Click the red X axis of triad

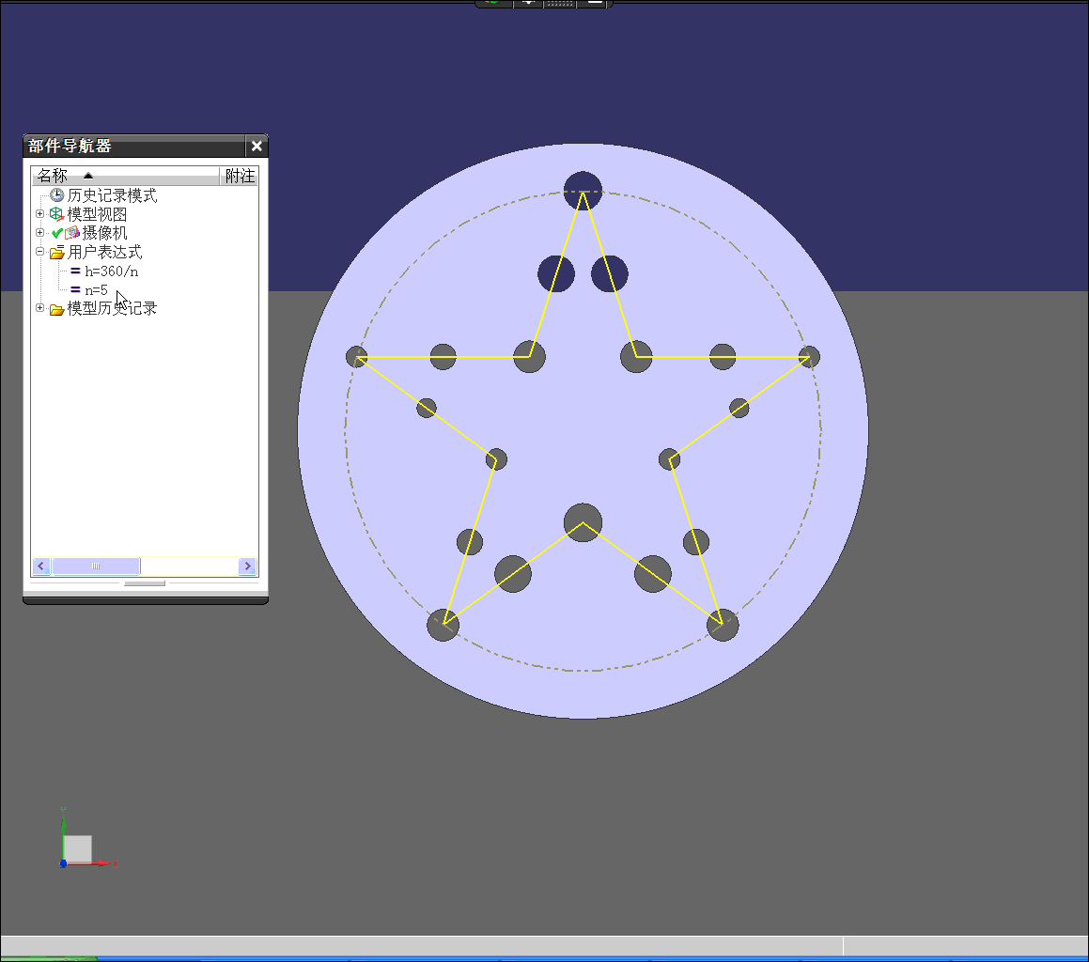click(x=101, y=863)
